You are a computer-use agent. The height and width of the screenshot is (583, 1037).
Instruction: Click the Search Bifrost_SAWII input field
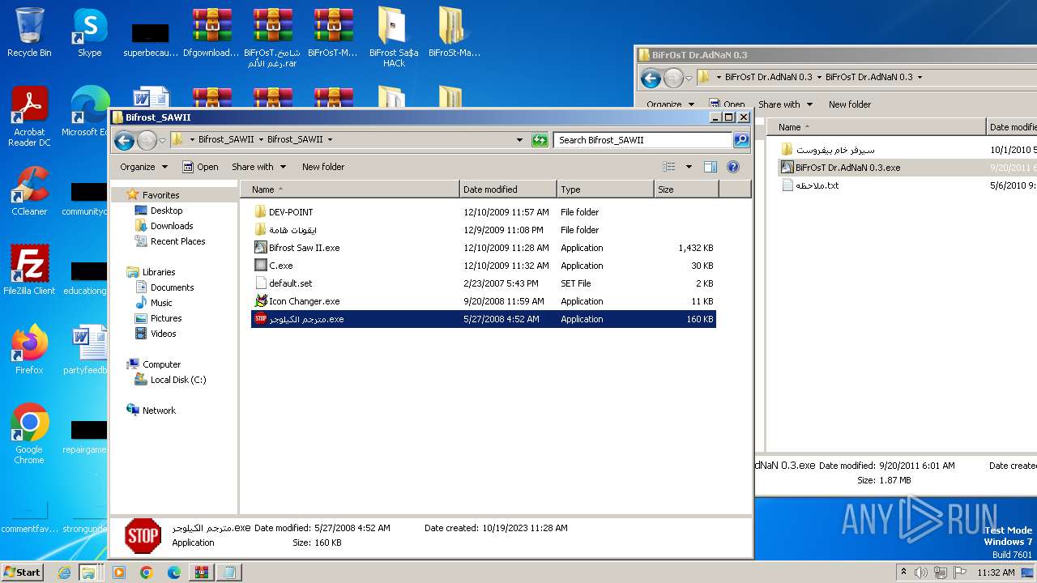pyautogui.click(x=643, y=140)
